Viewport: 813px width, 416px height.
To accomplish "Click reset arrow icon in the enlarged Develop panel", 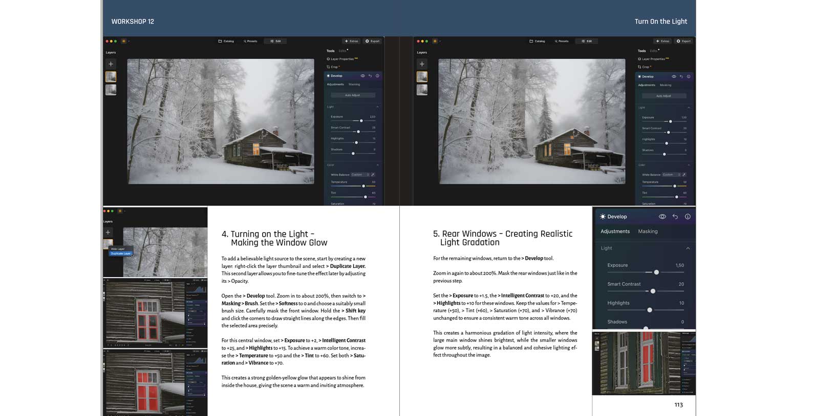I will (675, 217).
